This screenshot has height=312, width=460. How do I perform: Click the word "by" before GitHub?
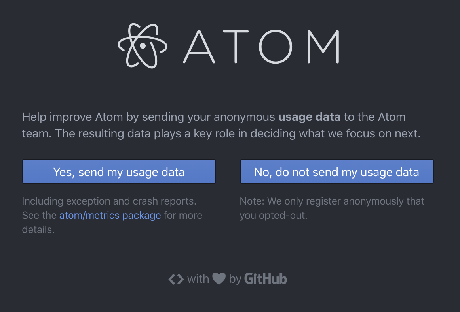(235, 279)
